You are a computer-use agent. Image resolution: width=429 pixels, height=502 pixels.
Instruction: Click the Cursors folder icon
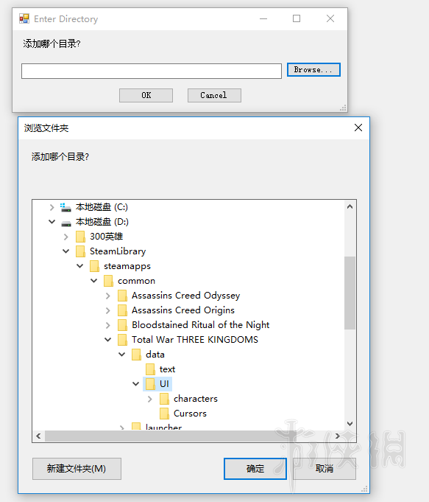click(164, 414)
